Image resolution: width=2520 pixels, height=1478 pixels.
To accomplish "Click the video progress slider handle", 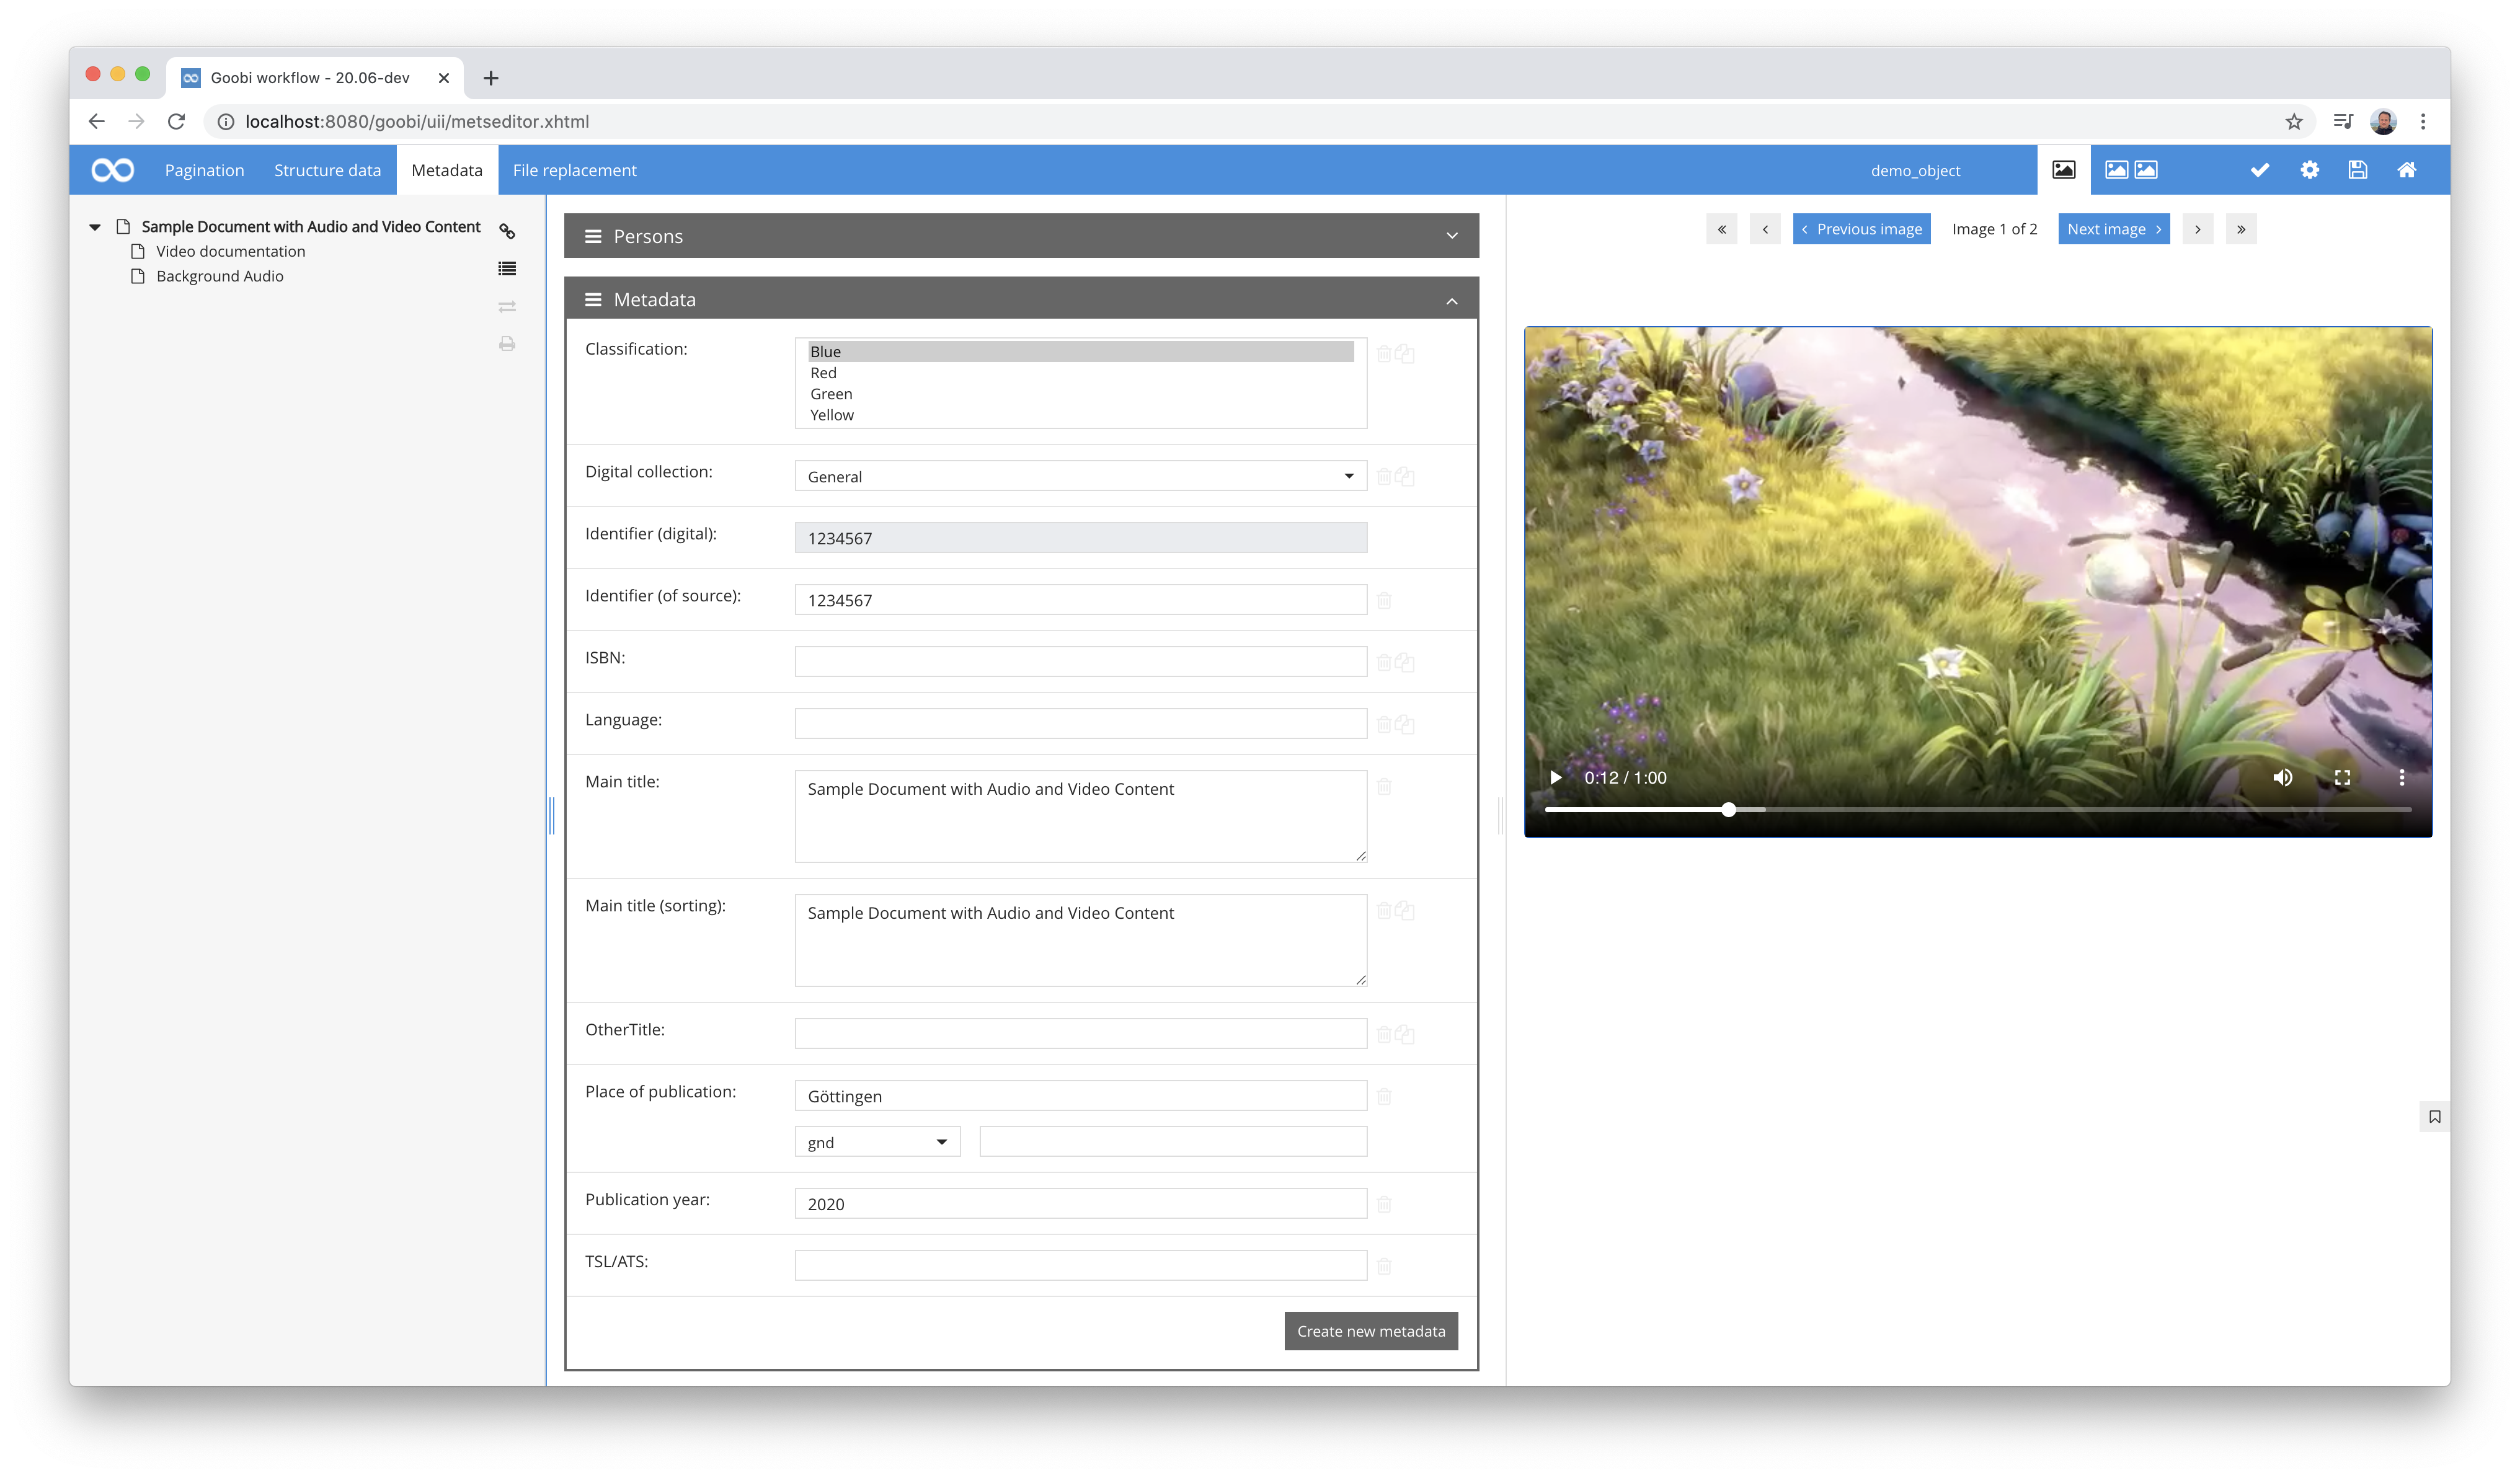I will click(1728, 809).
